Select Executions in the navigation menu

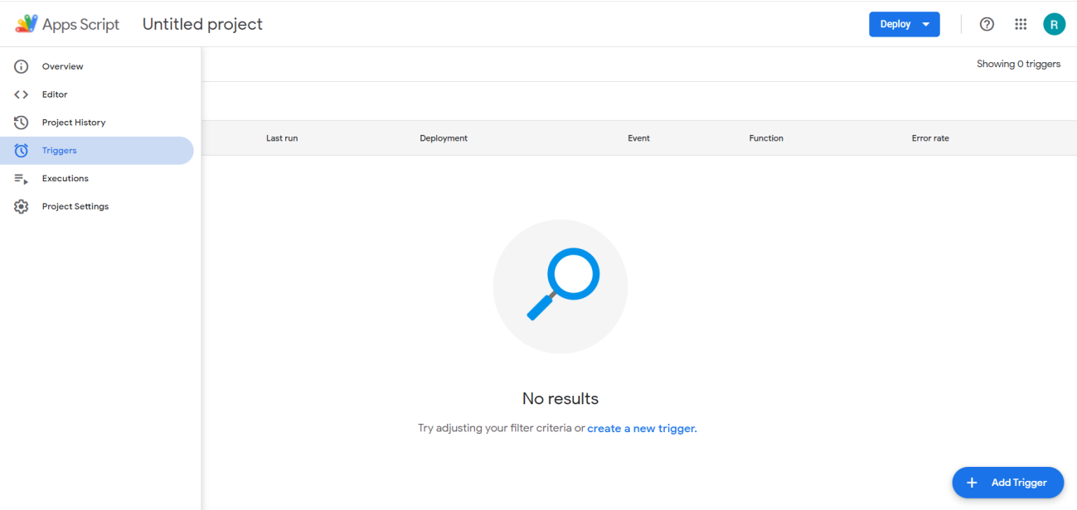point(65,178)
